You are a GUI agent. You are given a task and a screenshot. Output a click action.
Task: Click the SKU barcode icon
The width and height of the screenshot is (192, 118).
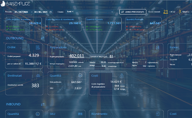(x=80, y=114)
